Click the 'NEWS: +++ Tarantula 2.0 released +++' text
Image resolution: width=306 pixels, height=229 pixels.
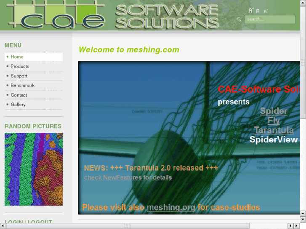(x=151, y=168)
